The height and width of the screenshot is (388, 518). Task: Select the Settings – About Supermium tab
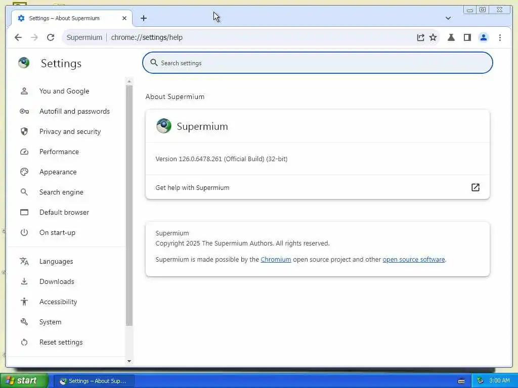72,18
